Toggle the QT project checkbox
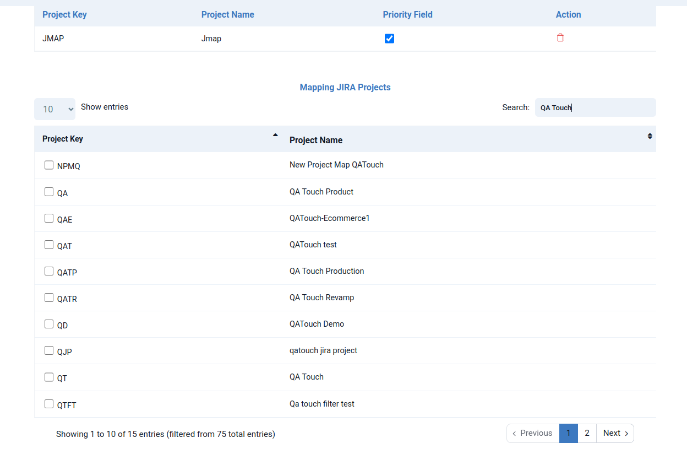Viewport: 687px width, 465px height. [49, 377]
